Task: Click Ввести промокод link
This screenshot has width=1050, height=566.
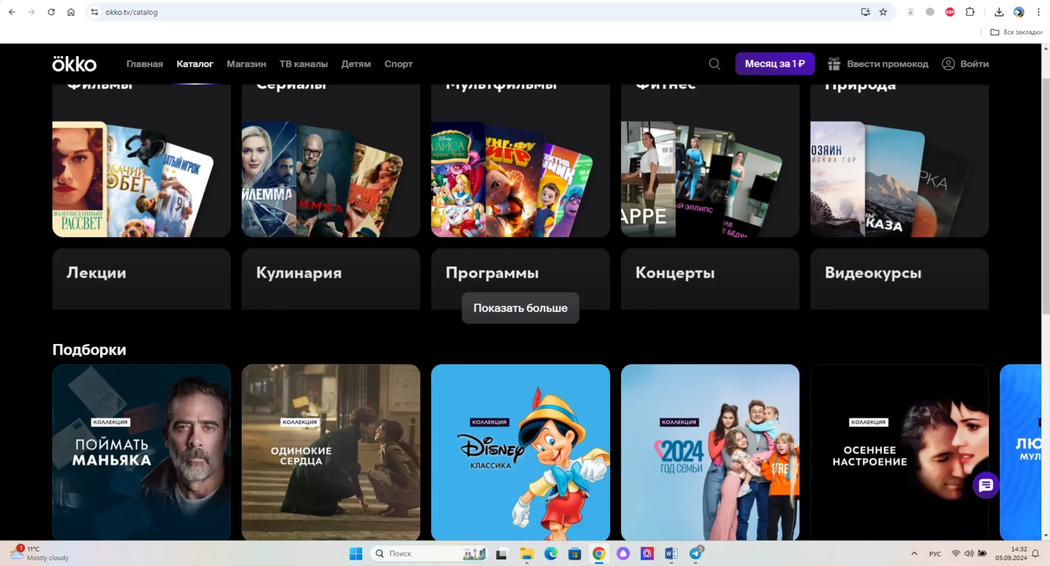Action: [x=887, y=64]
